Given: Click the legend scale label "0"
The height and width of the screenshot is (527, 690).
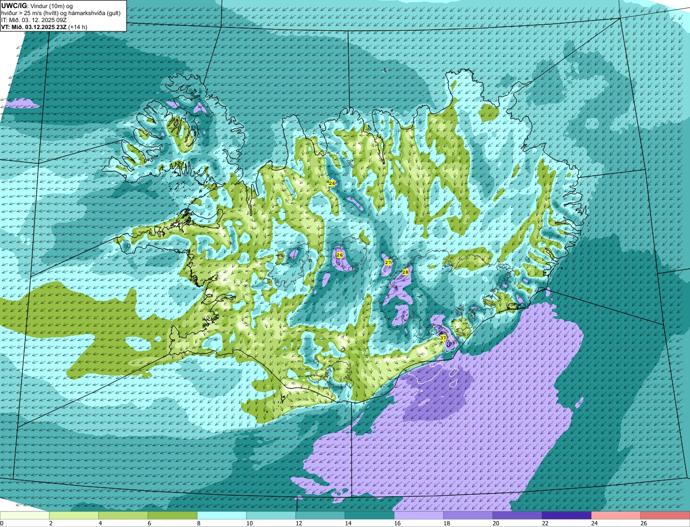Looking at the screenshot, I should 2,523.
